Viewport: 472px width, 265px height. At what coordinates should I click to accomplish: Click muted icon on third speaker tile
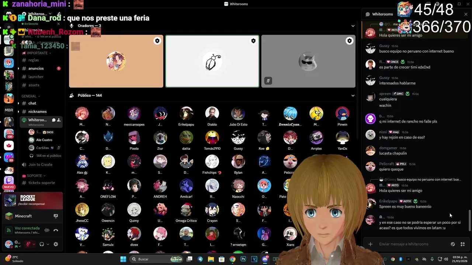268,81
